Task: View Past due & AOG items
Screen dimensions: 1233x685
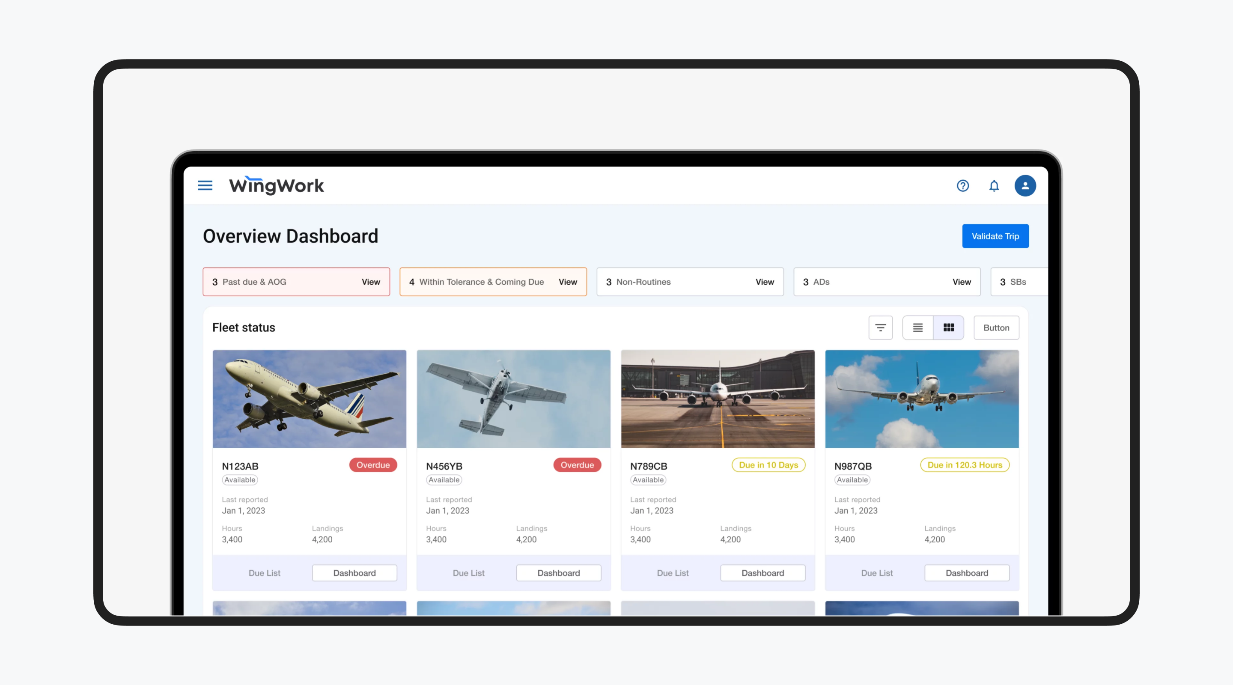Action: (x=370, y=282)
